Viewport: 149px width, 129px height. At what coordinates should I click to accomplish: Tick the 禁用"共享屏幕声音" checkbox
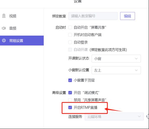pyautogui.click(x=70, y=100)
